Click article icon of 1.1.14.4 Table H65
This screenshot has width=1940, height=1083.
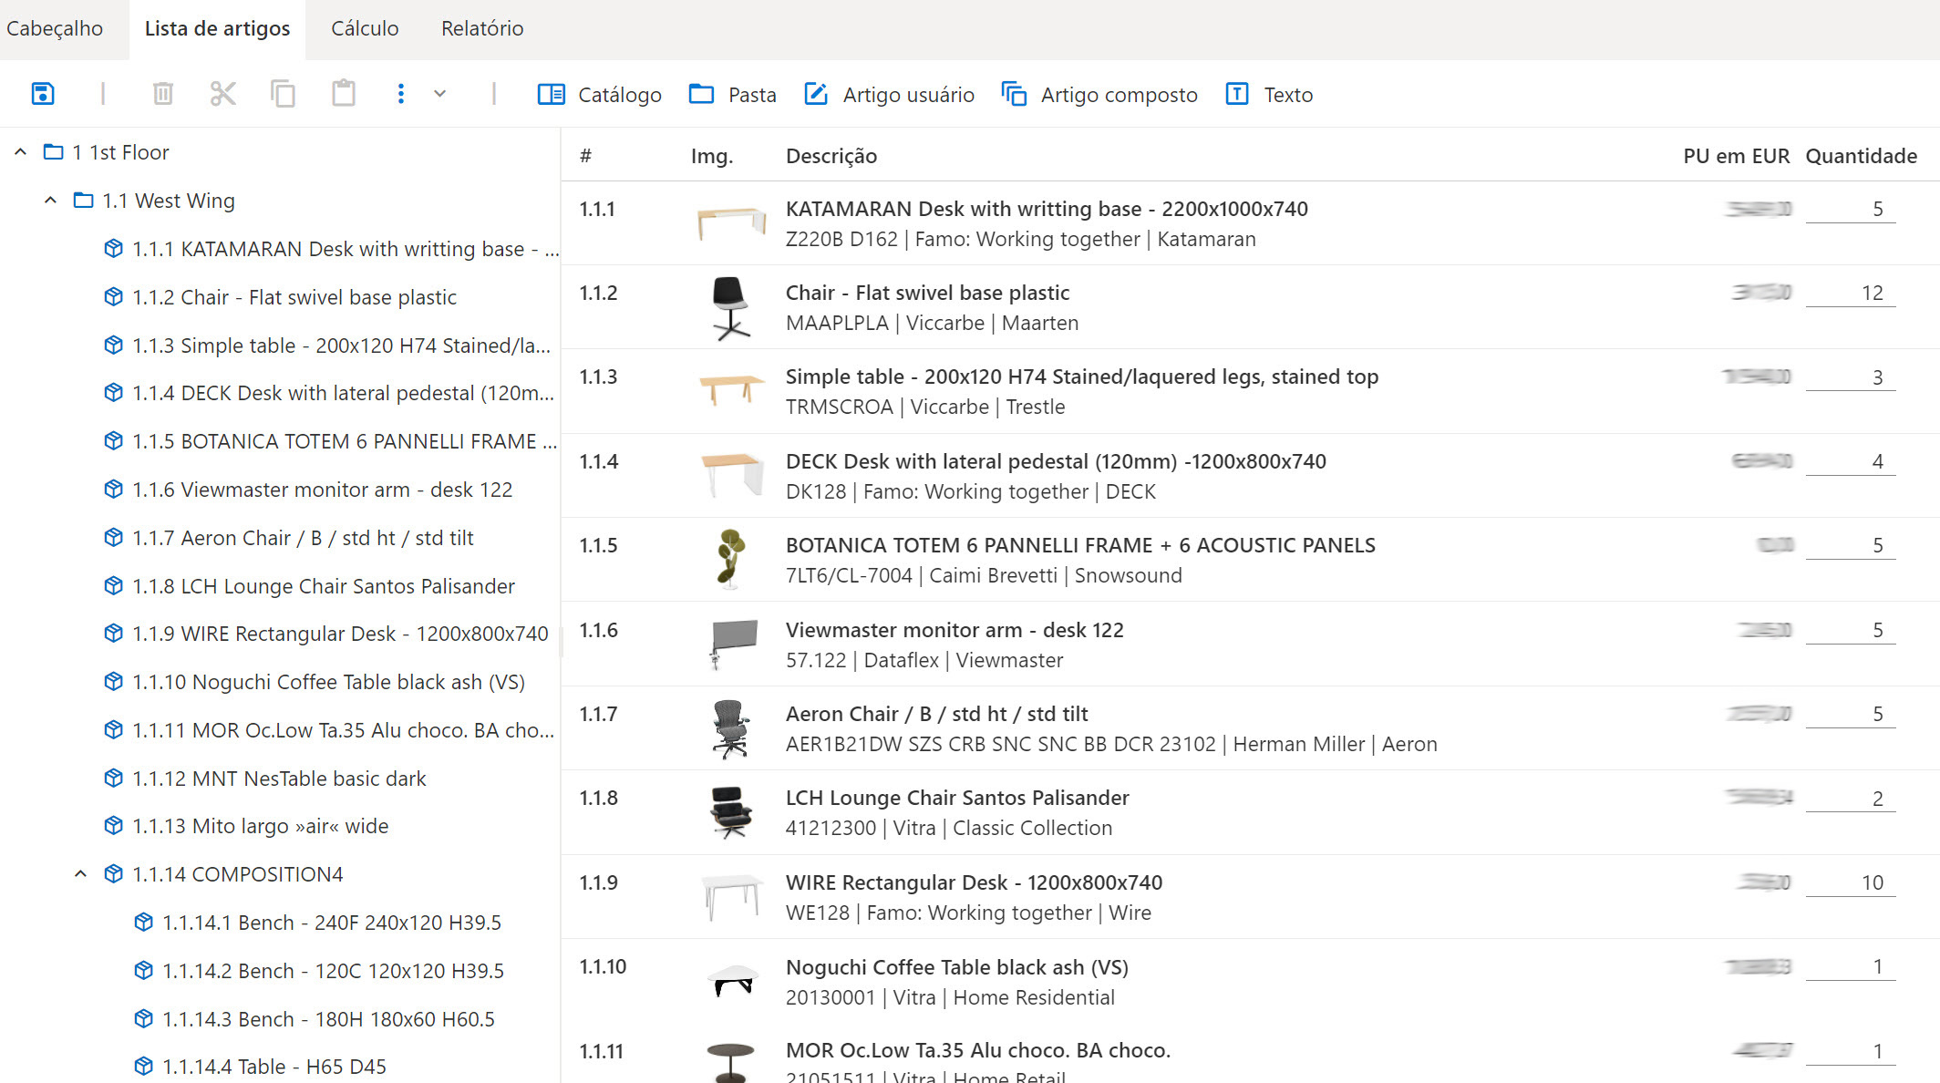pos(143,1067)
